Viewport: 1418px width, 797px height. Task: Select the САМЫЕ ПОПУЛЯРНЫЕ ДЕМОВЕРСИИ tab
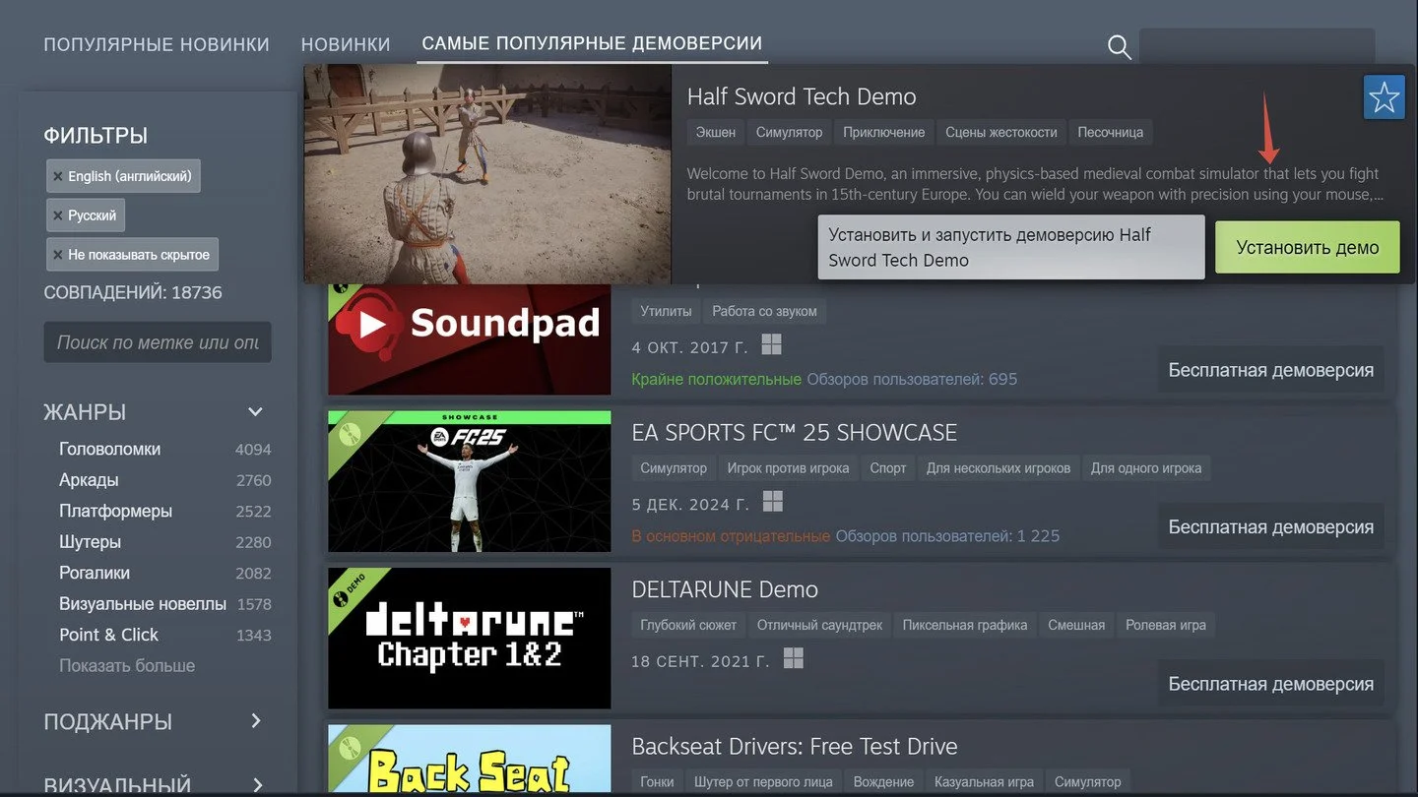592,43
